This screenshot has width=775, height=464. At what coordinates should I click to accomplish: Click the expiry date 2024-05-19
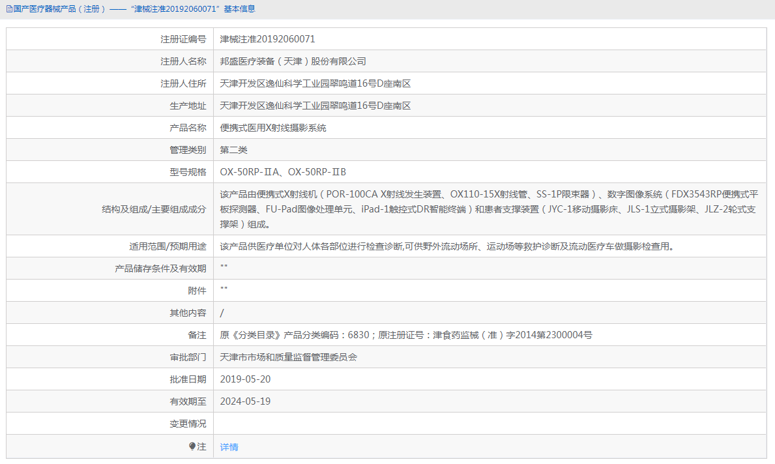[x=246, y=401]
